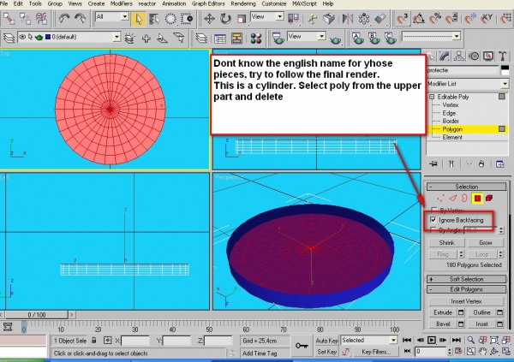Enable the By Angle checkbox
The height and width of the screenshot is (362, 514).
pos(433,230)
